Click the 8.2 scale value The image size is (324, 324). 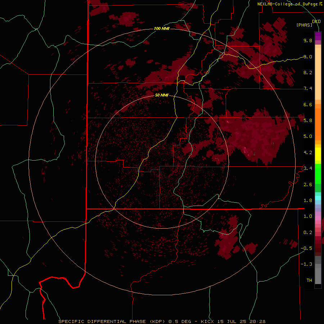308,72
